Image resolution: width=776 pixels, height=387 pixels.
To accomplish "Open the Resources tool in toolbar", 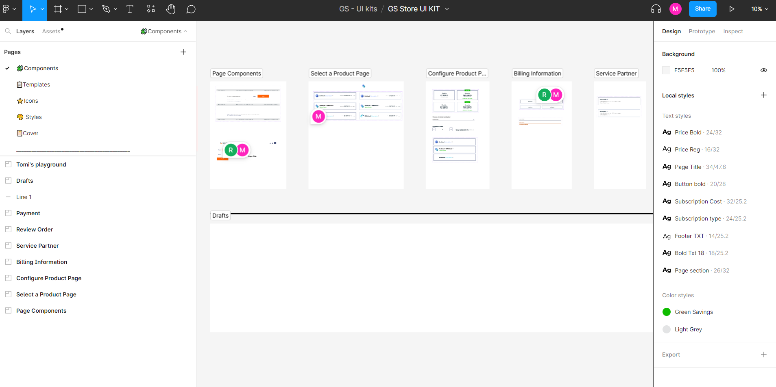I will (x=151, y=9).
